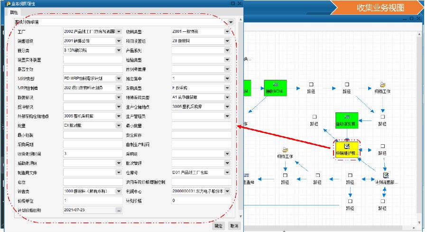Open the MRP类型 combo box
This screenshot has width=427, height=232.
[x=119, y=78]
